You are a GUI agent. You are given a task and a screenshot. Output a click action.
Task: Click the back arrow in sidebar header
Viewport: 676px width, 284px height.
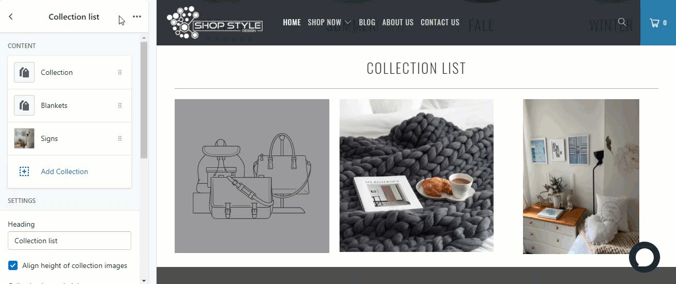click(x=11, y=17)
